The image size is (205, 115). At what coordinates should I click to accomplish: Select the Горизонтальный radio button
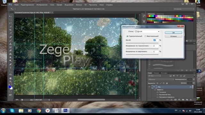click(127, 36)
